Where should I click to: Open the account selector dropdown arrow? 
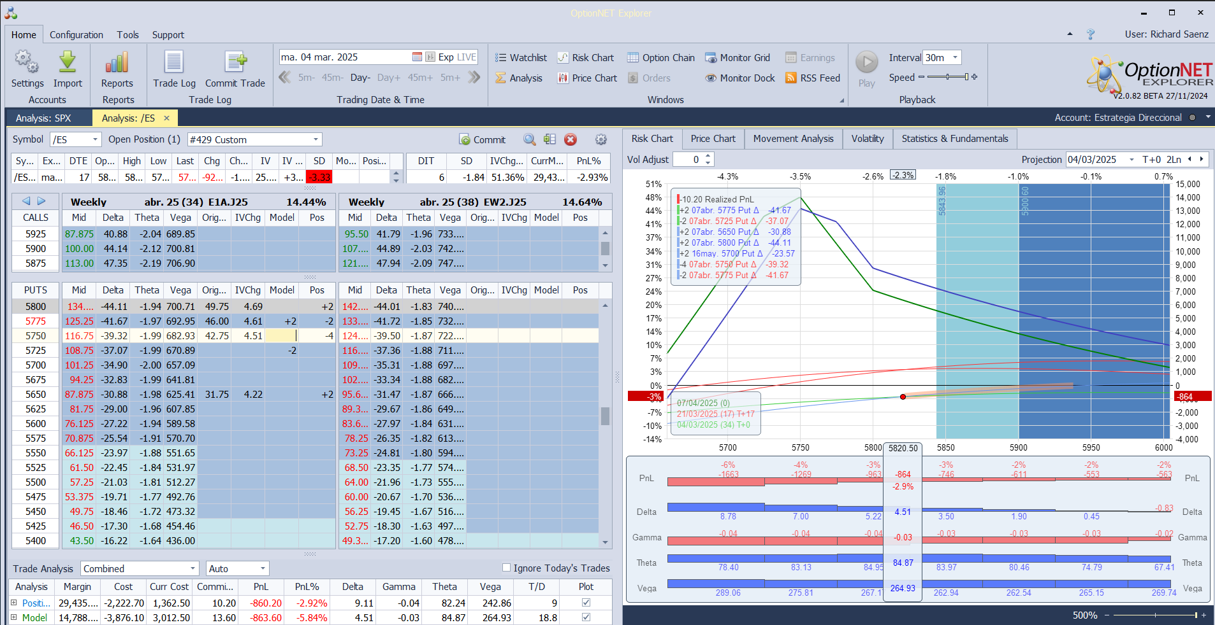pos(1207,117)
